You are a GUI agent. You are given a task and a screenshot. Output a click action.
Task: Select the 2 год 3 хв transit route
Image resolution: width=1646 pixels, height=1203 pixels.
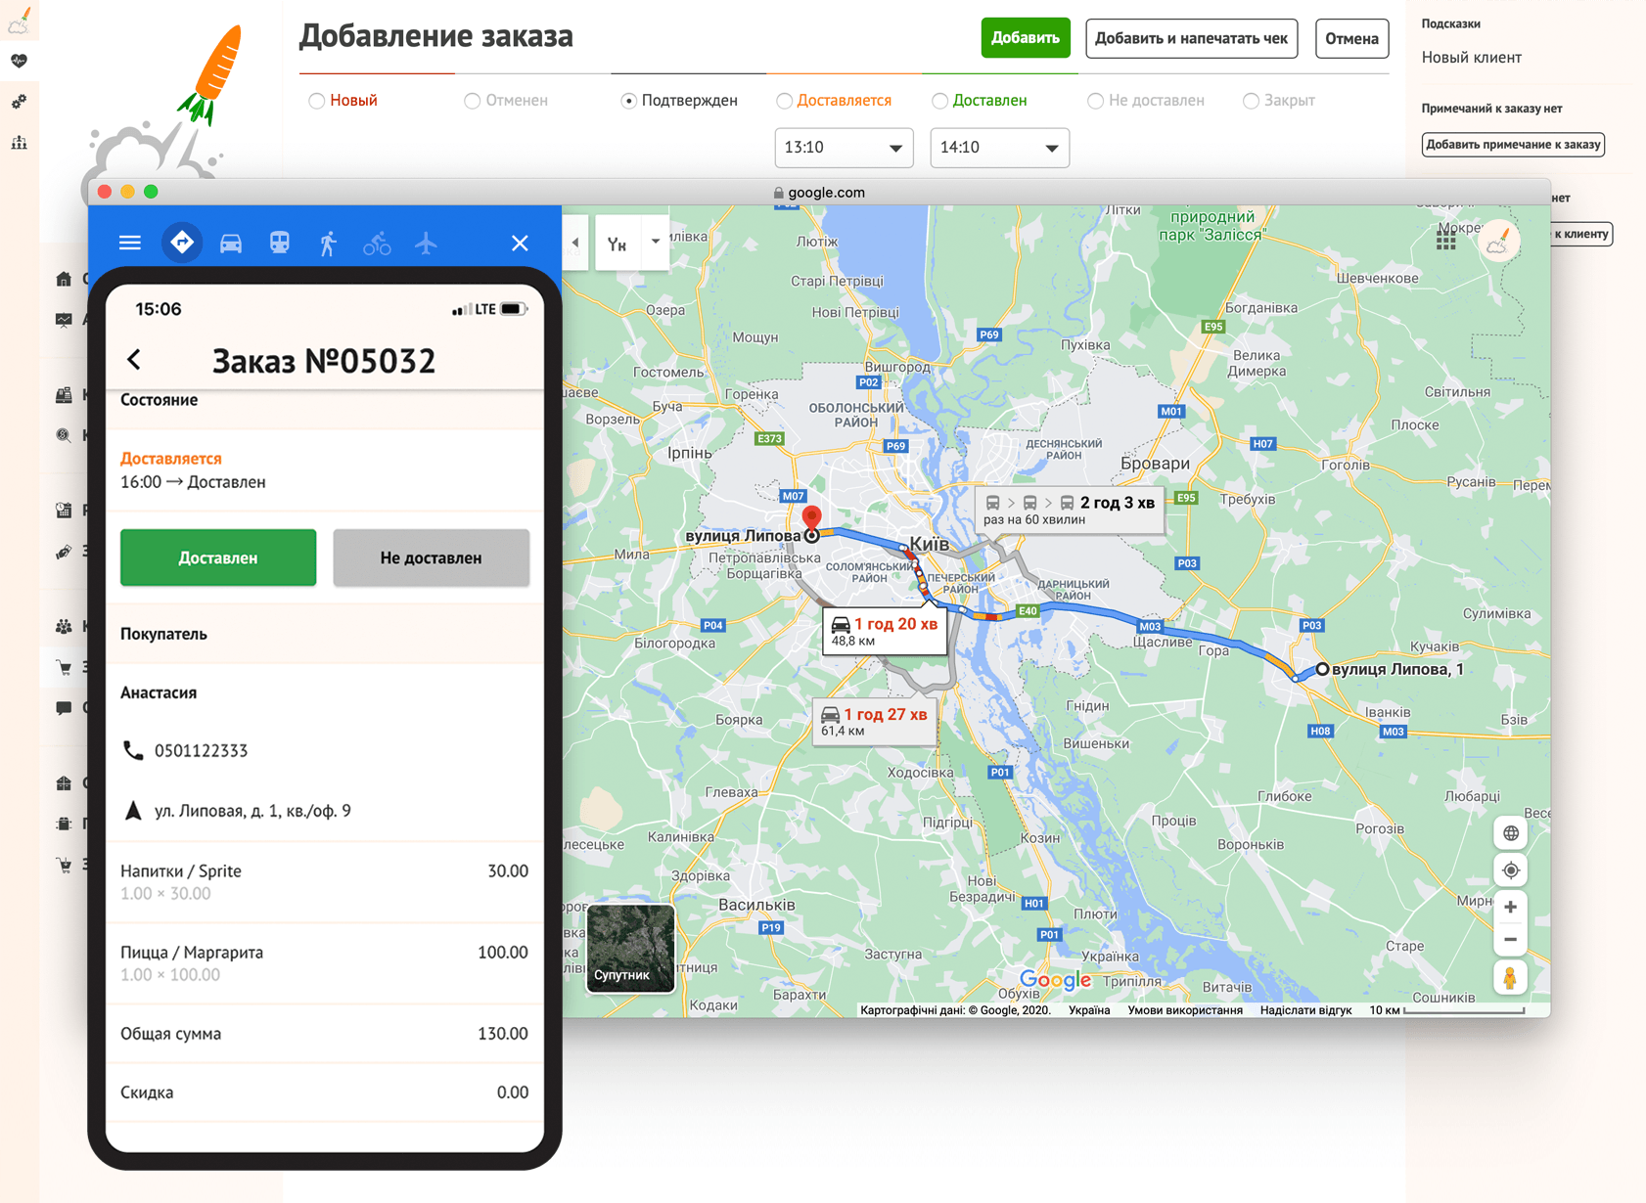pyautogui.click(x=1070, y=510)
